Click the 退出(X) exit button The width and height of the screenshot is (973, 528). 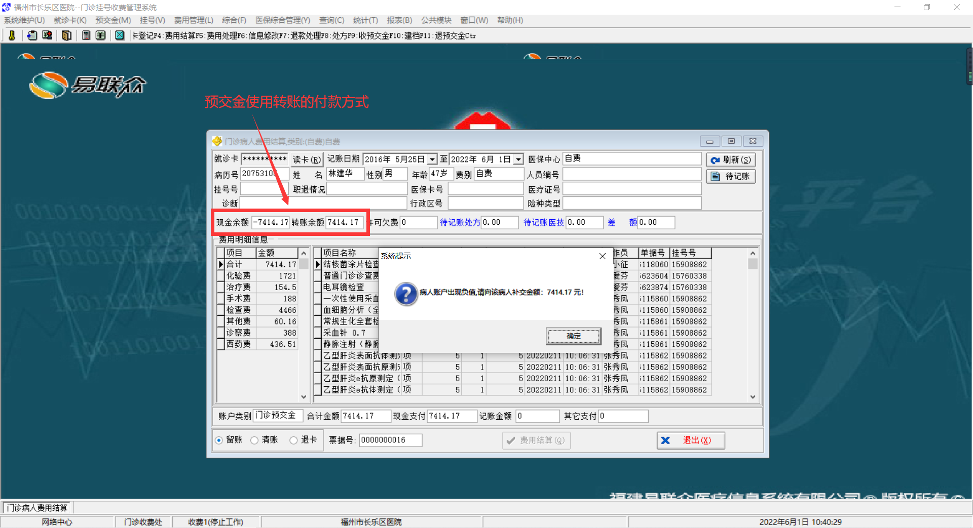691,440
